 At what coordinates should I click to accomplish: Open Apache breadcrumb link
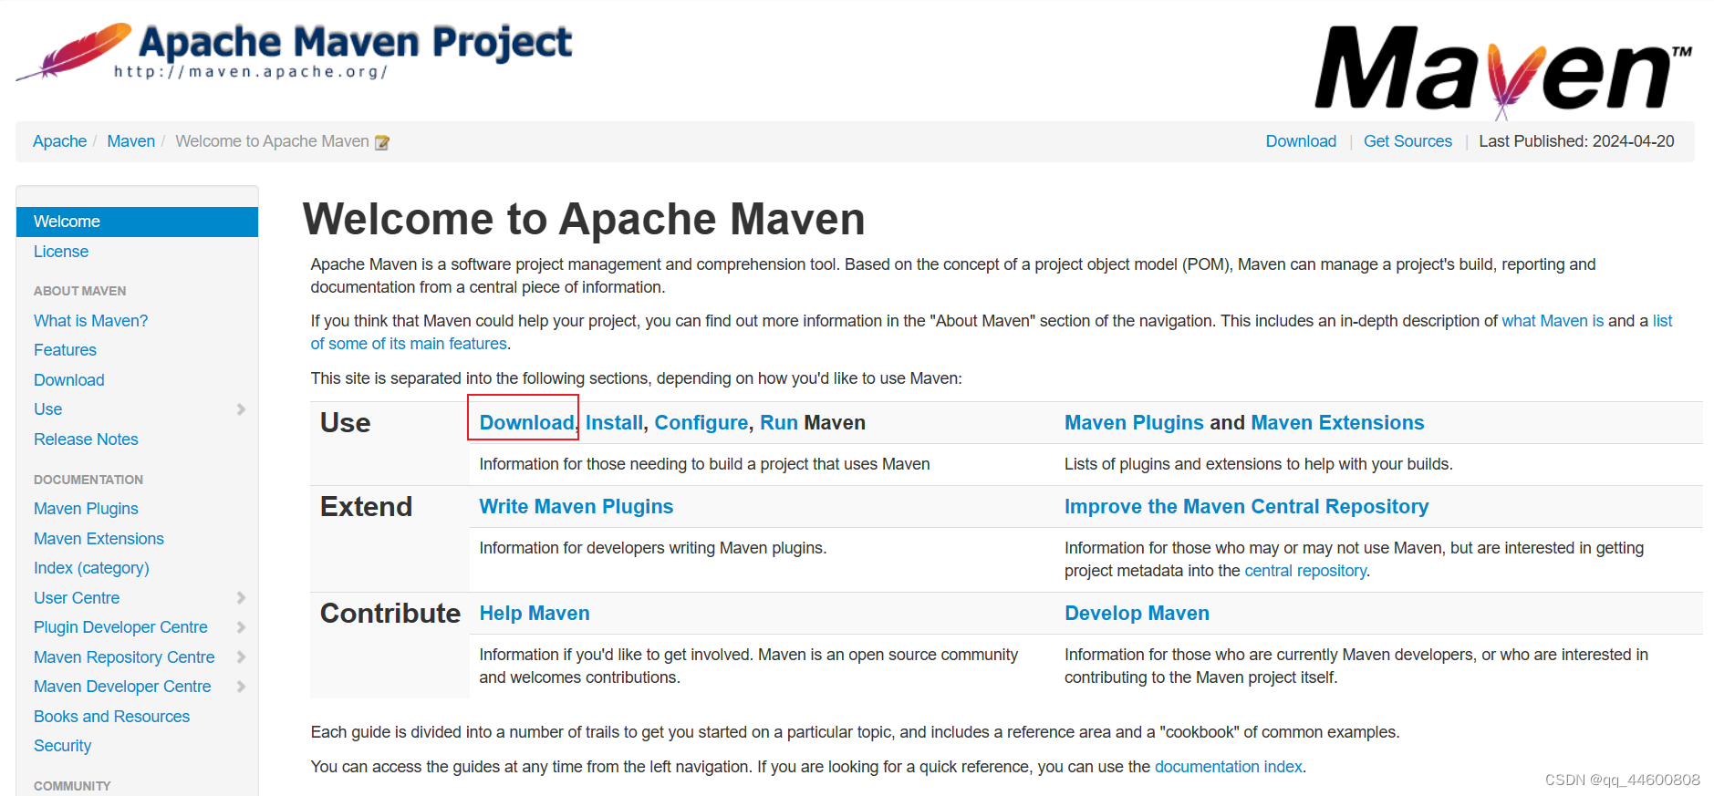[59, 141]
